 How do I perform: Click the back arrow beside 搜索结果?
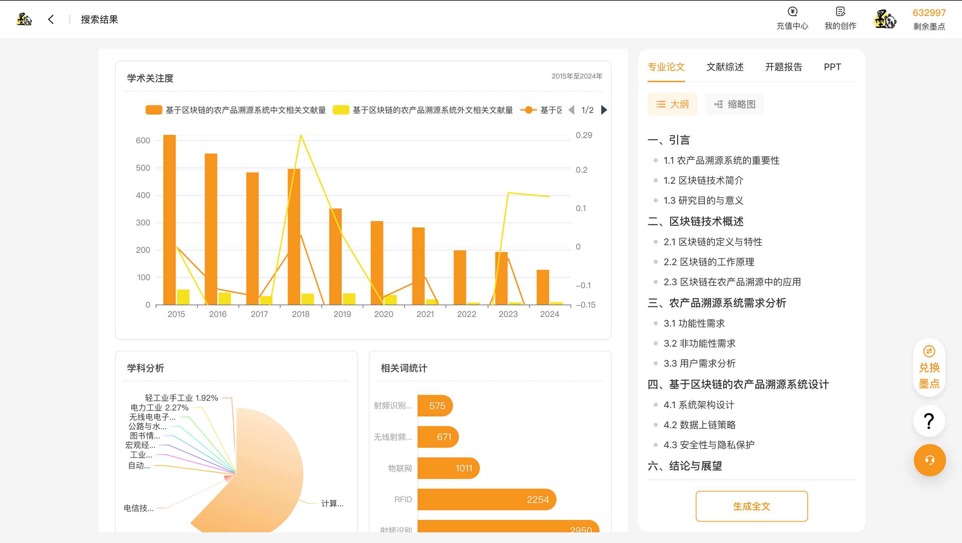click(x=51, y=19)
